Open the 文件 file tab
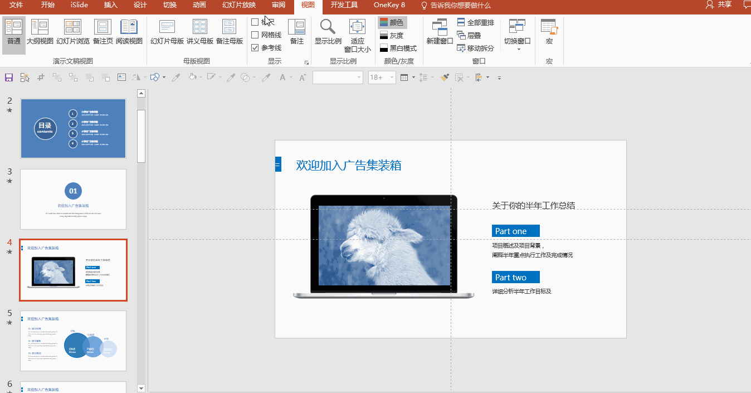 tap(17, 5)
